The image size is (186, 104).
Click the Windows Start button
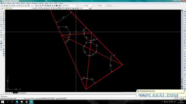(2, 102)
